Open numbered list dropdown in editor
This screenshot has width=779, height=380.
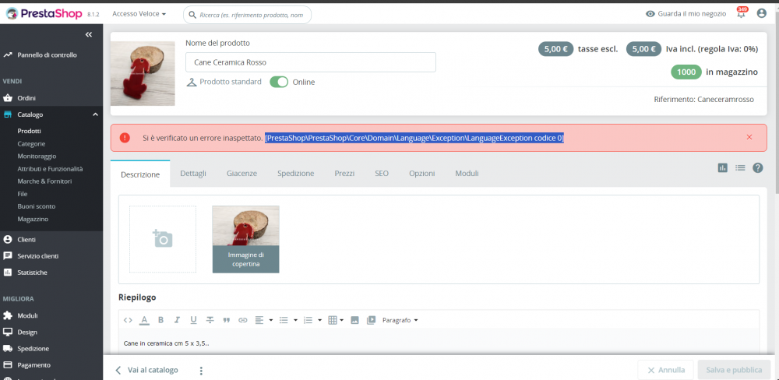click(x=312, y=320)
